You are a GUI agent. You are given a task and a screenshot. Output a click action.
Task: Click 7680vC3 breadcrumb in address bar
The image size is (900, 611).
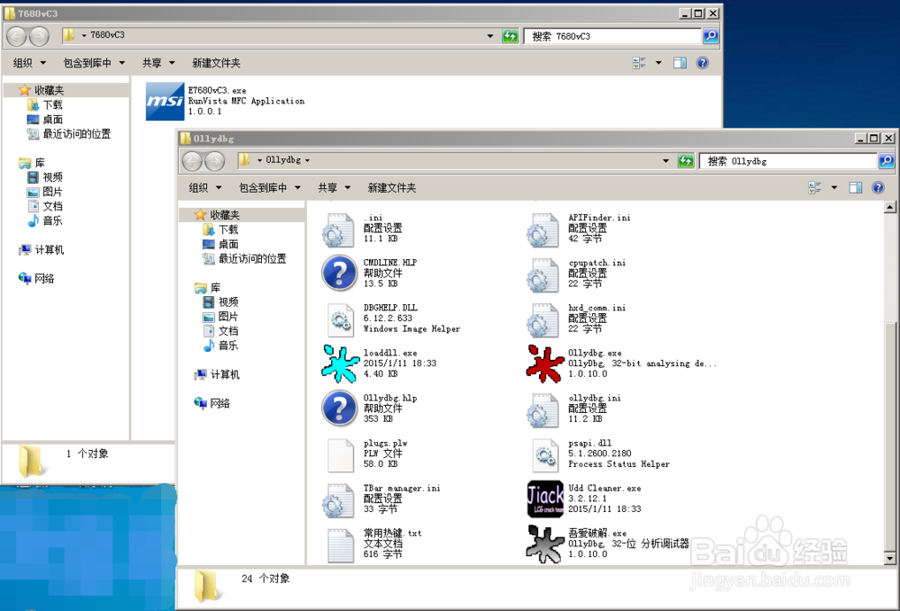[x=107, y=35]
